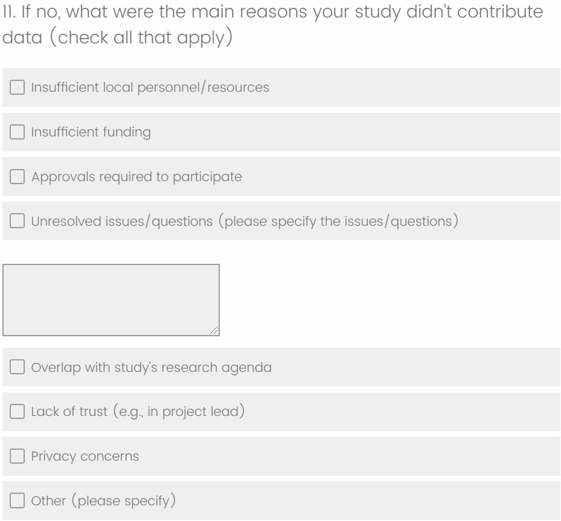Click the 'Approvals required to participate' label
Image resolution: width=561 pixels, height=521 pixels.
click(x=136, y=177)
